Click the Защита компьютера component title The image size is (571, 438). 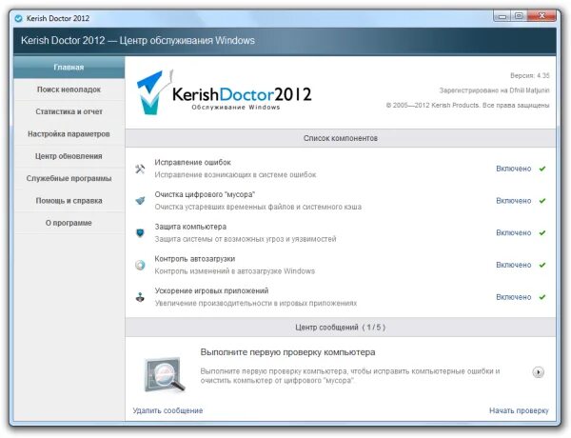pyautogui.click(x=190, y=227)
